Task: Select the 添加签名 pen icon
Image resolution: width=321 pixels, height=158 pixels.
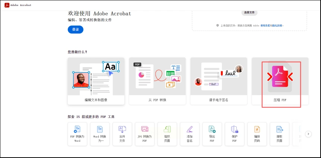Action: (190, 129)
